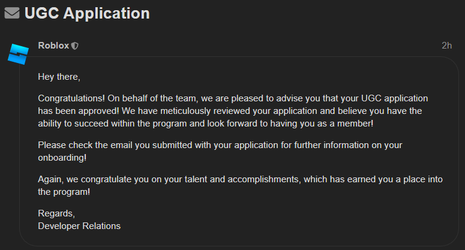Click the Developer Relations signature

[x=79, y=226]
